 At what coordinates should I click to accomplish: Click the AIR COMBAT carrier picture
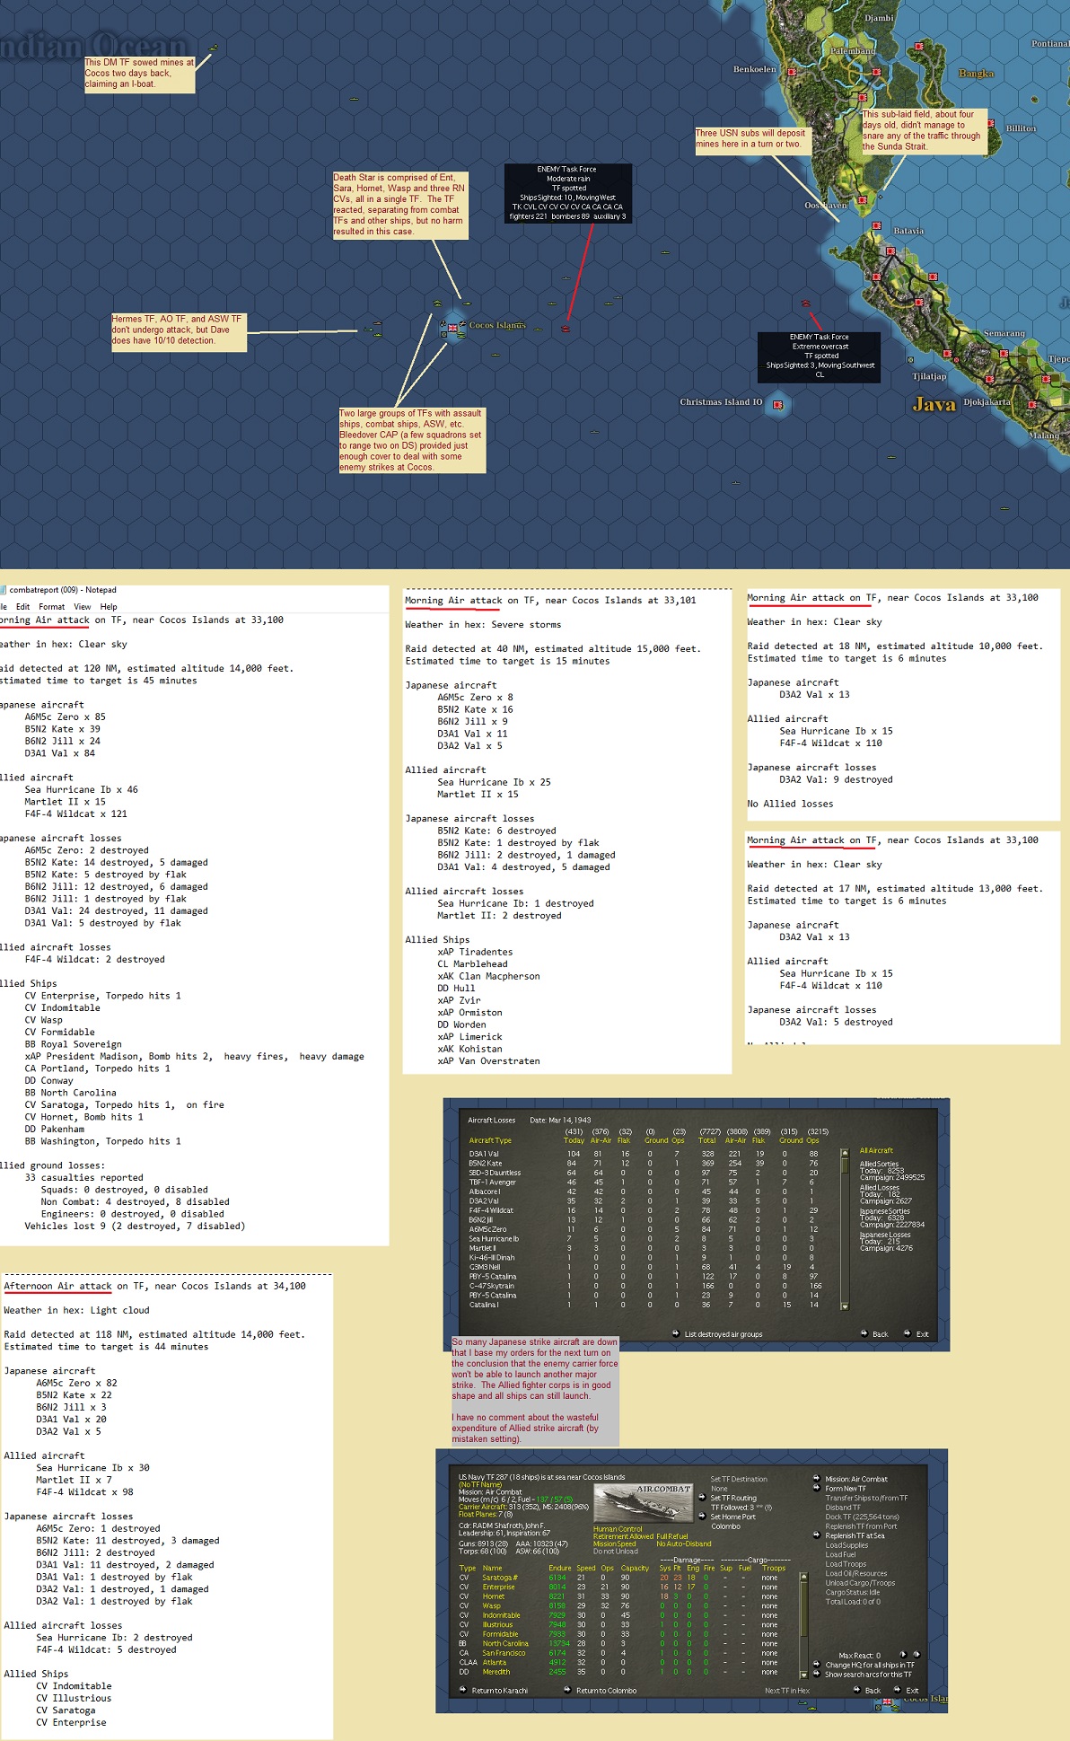(644, 1503)
